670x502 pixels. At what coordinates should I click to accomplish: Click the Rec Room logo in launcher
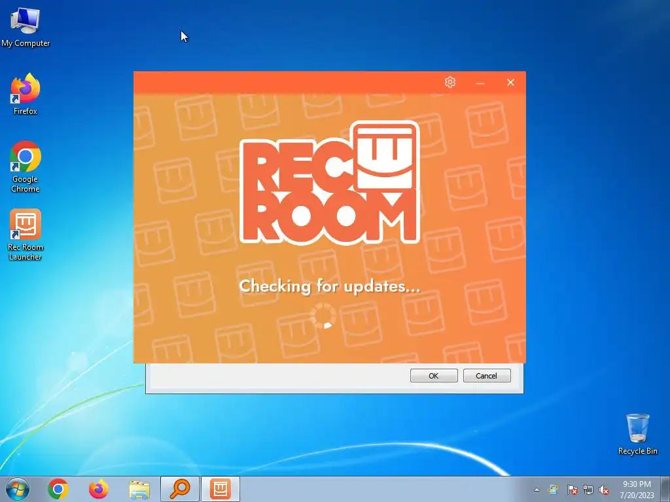tap(330, 183)
